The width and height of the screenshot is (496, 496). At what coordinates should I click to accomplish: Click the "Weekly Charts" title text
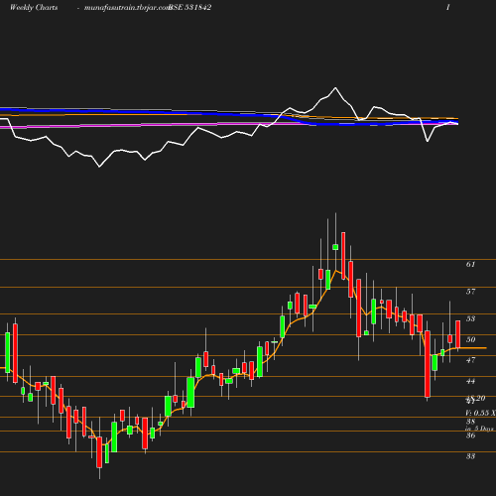[34, 7]
